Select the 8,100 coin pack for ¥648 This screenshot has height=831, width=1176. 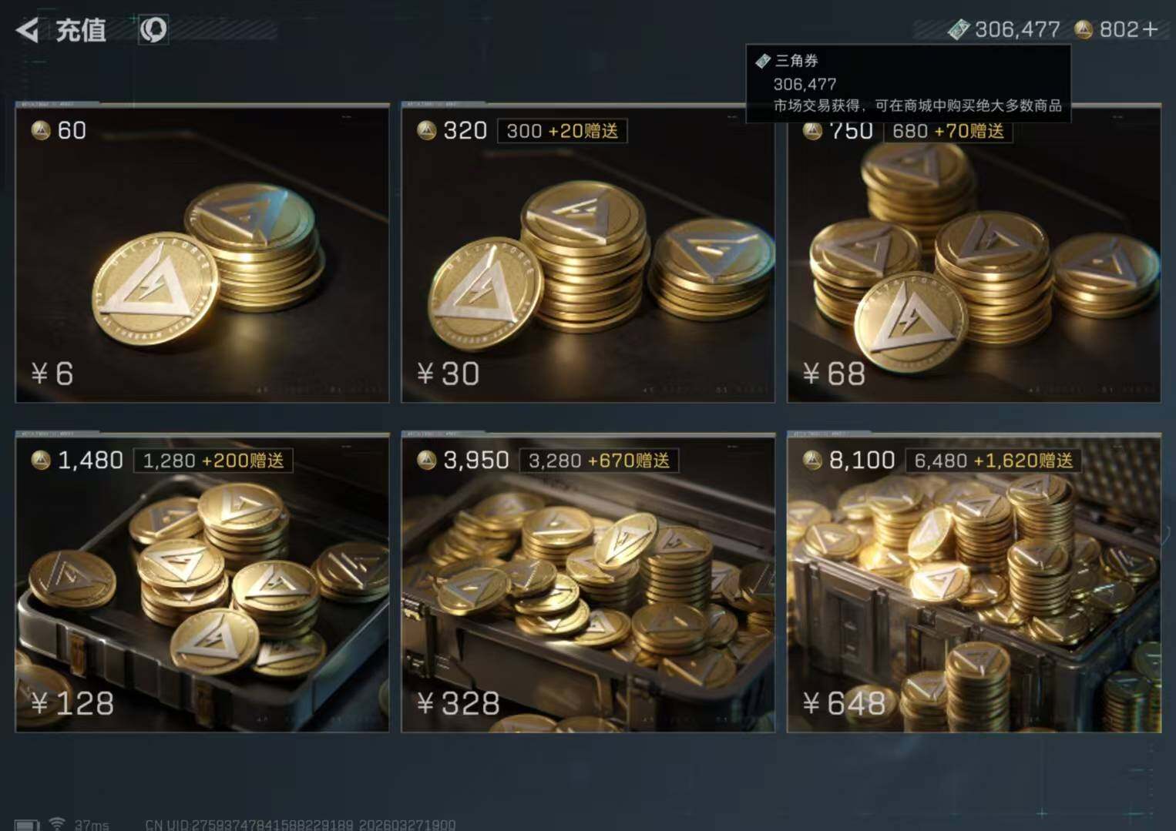click(x=973, y=583)
